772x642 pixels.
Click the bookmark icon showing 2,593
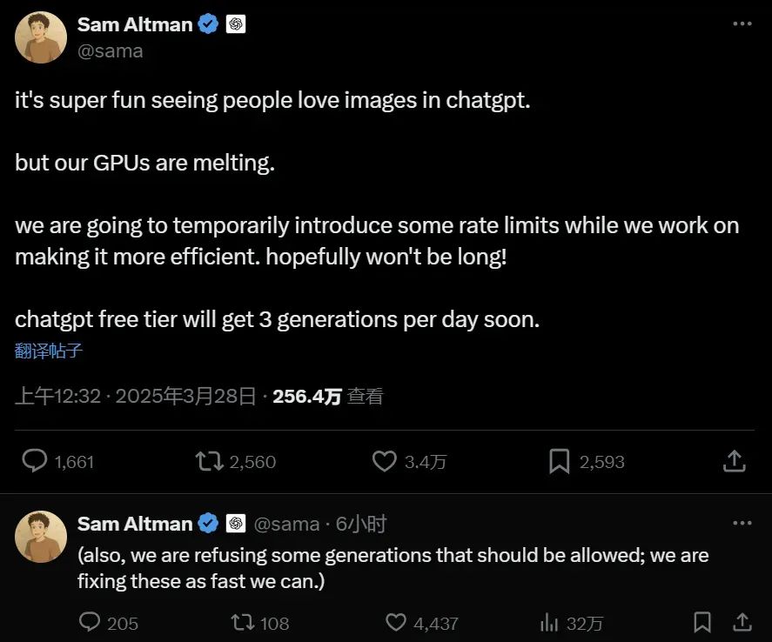(x=561, y=461)
